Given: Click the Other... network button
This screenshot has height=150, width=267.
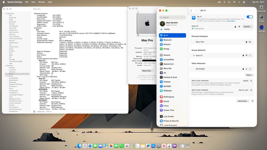Looking at the screenshot, I should (249, 75).
